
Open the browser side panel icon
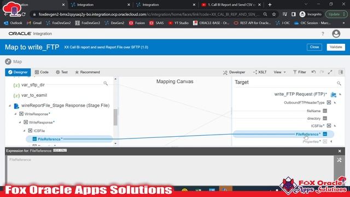coord(293,14)
